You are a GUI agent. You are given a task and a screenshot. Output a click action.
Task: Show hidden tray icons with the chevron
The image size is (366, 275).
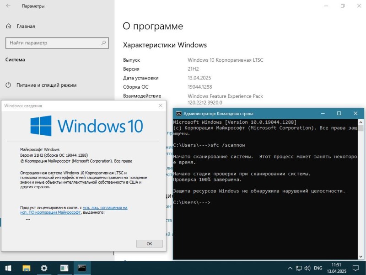coord(290,268)
